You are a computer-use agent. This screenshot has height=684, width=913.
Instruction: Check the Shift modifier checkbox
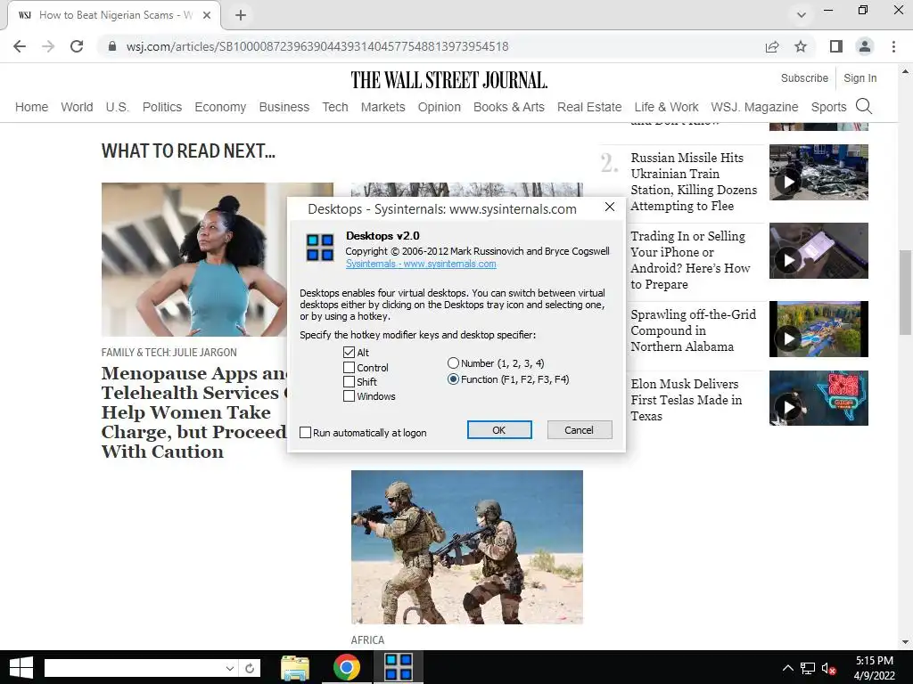tap(349, 381)
